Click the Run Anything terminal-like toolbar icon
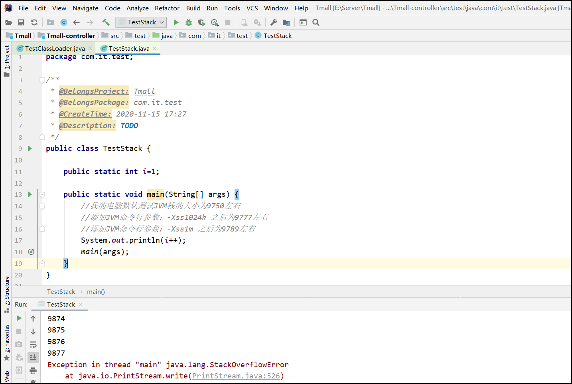 (303, 22)
